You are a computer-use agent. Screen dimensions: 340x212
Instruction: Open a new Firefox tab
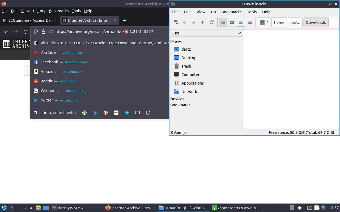pos(125,20)
